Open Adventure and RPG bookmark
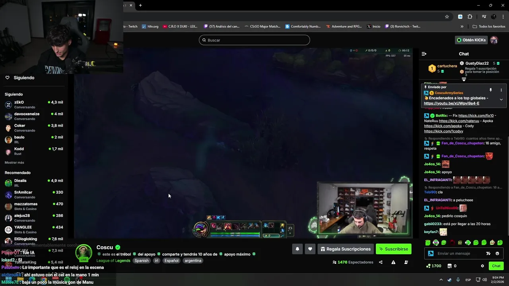Screen dimensions: 509x286 point(344,27)
